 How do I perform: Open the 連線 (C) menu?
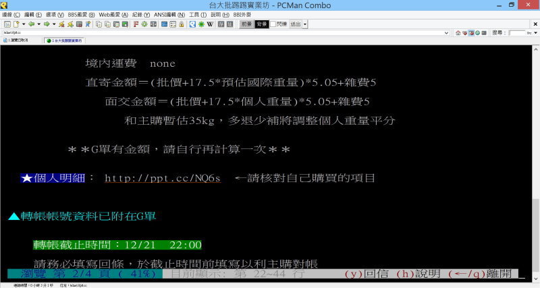click(x=11, y=15)
